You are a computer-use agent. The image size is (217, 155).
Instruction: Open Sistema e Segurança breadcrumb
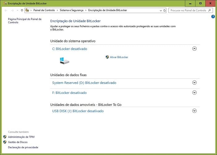click(71, 10)
